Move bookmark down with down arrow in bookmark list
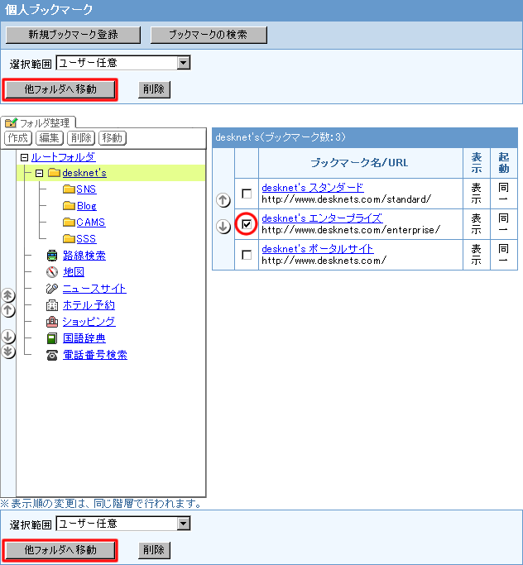523x565 pixels. [x=223, y=227]
